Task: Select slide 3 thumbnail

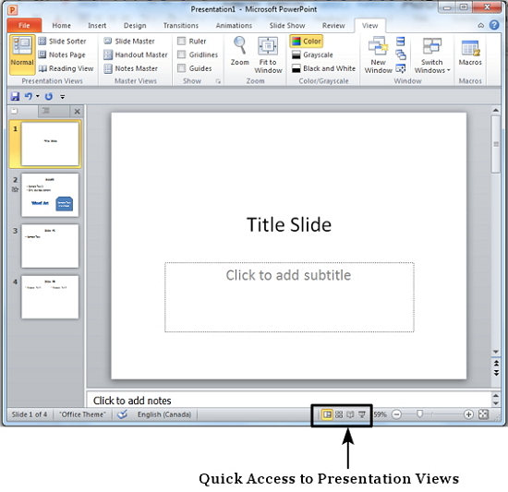Action: coord(50,246)
